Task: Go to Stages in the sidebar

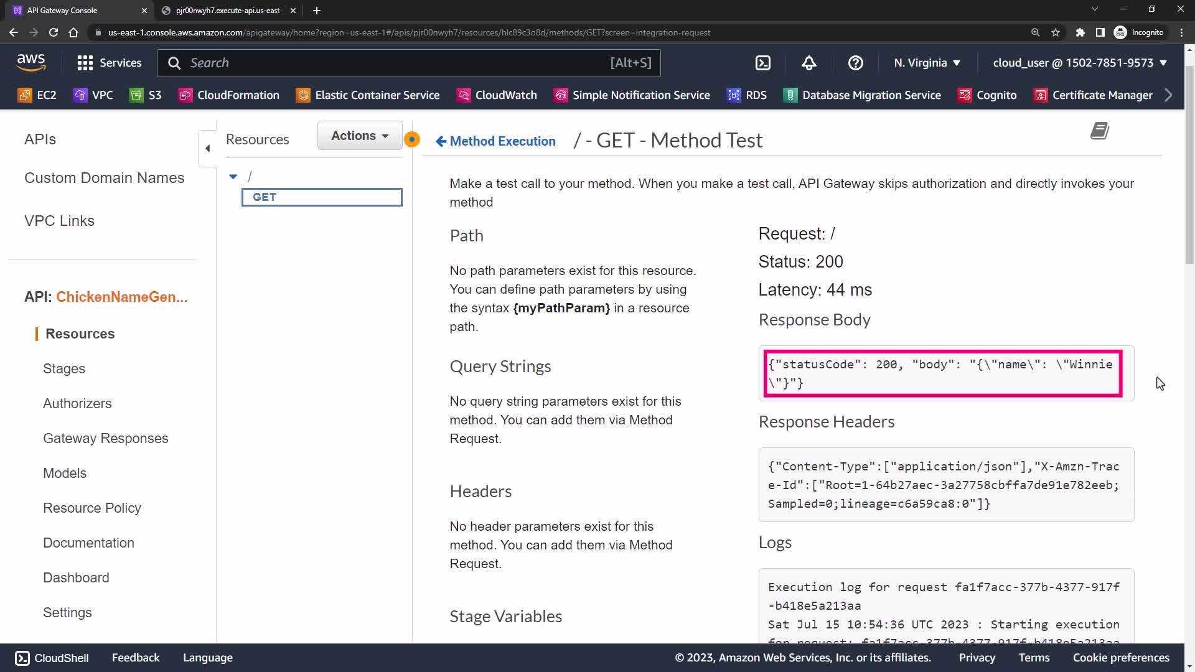Action: [x=64, y=368]
